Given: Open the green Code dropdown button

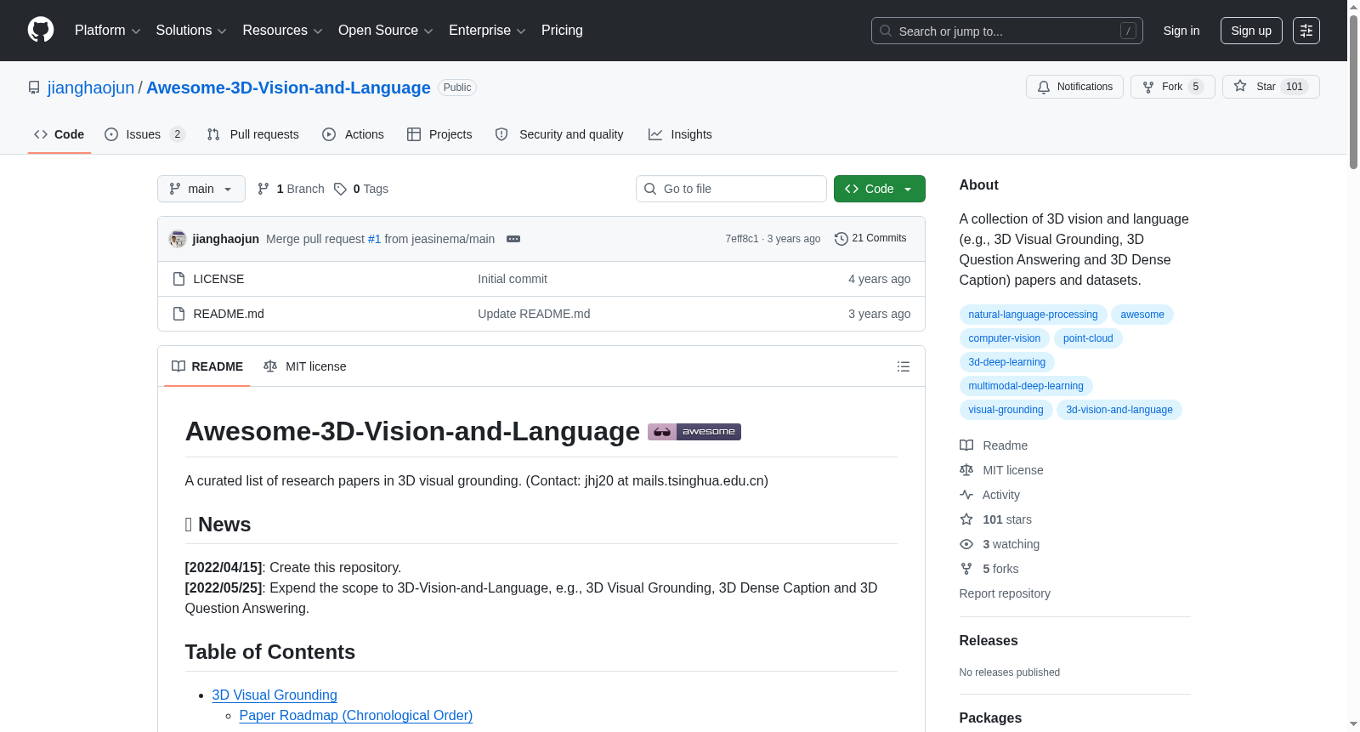Looking at the screenshot, I should pos(880,189).
